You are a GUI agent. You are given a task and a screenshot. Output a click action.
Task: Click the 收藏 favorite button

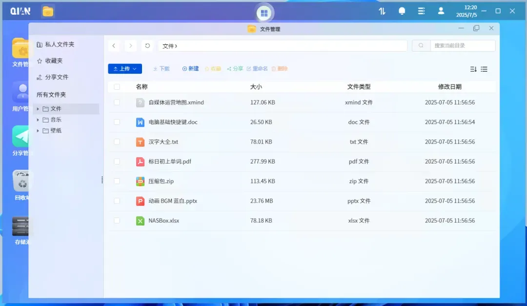213,69
